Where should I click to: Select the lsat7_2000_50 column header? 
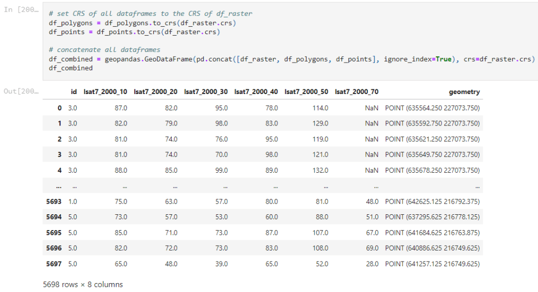306,92
